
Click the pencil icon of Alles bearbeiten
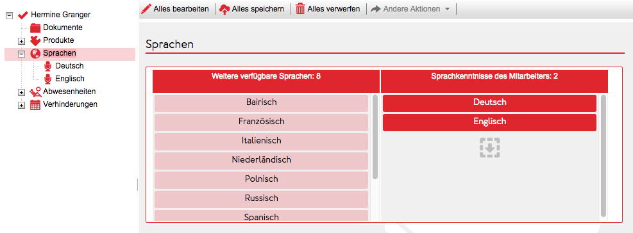[x=146, y=9]
